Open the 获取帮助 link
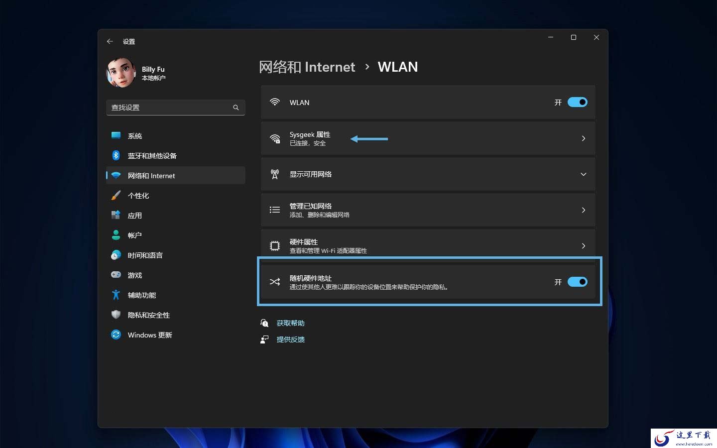This screenshot has width=717, height=448. tap(290, 323)
